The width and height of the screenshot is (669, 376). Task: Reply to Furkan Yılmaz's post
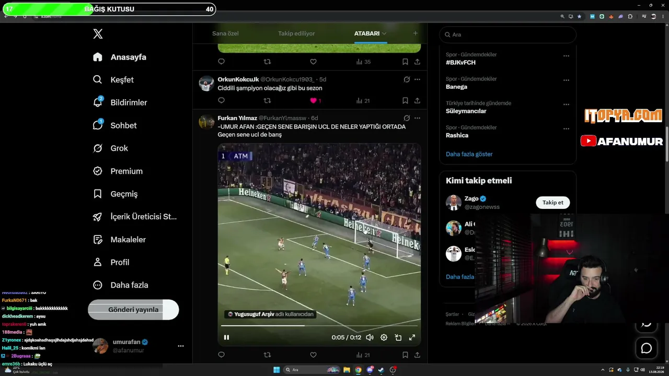coord(221,355)
